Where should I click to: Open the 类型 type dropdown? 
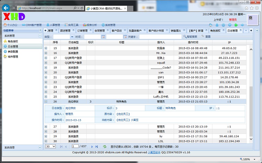(x=72, y=36)
